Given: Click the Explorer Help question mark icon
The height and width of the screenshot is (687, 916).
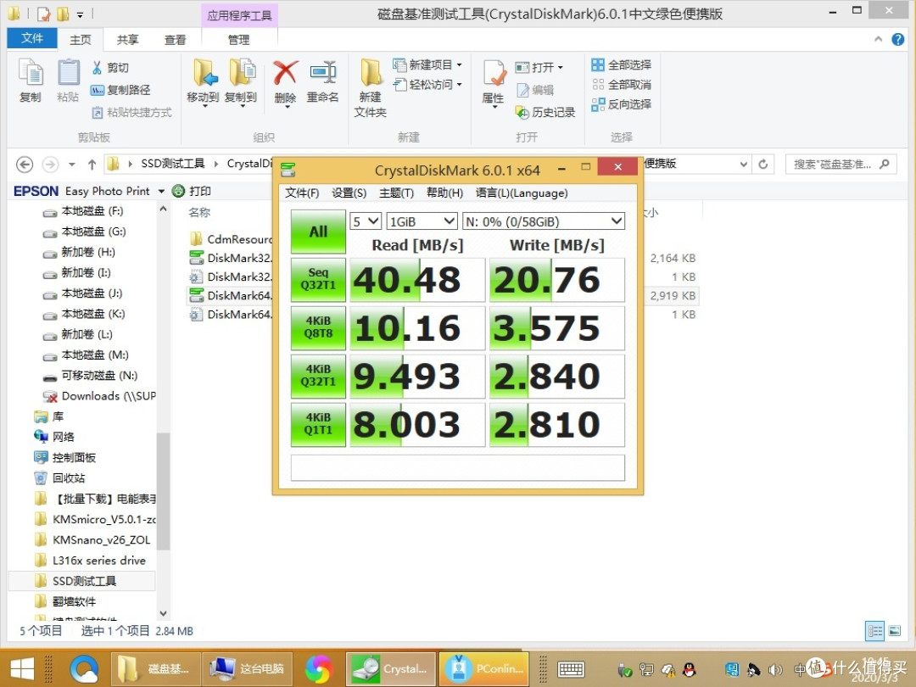Looking at the screenshot, I should 898,39.
